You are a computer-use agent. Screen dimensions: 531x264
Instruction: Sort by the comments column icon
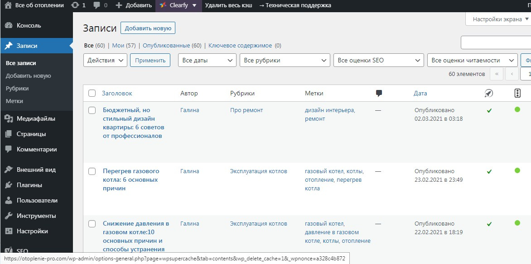pyautogui.click(x=379, y=93)
